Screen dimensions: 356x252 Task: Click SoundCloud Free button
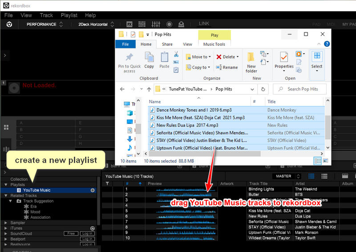71,233
